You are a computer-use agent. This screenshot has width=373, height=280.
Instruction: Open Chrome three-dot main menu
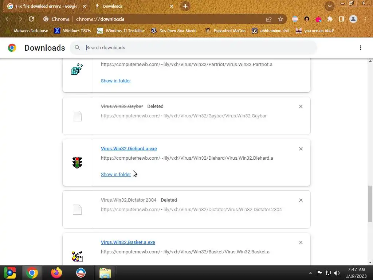(365, 19)
